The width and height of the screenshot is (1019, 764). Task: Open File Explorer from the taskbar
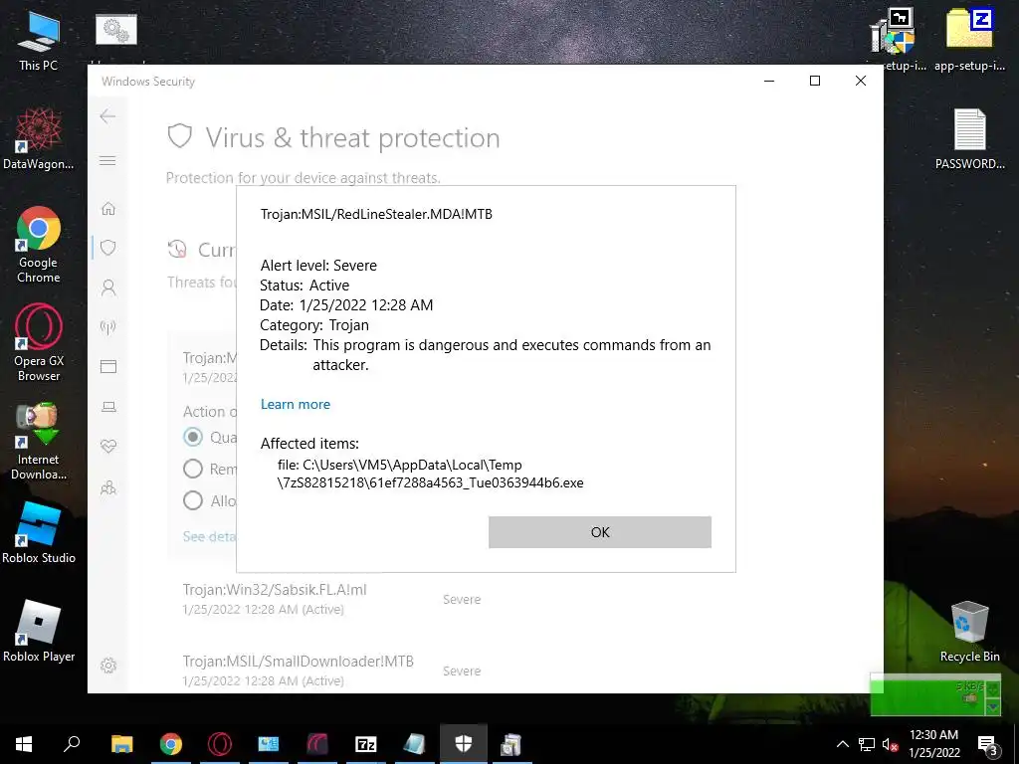121,744
